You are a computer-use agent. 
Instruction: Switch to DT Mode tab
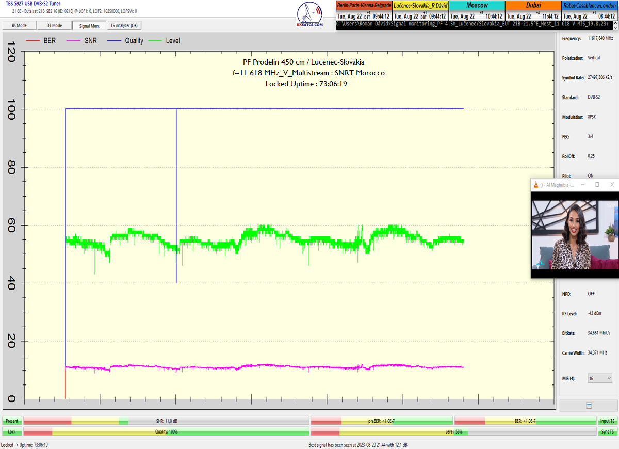(54, 26)
